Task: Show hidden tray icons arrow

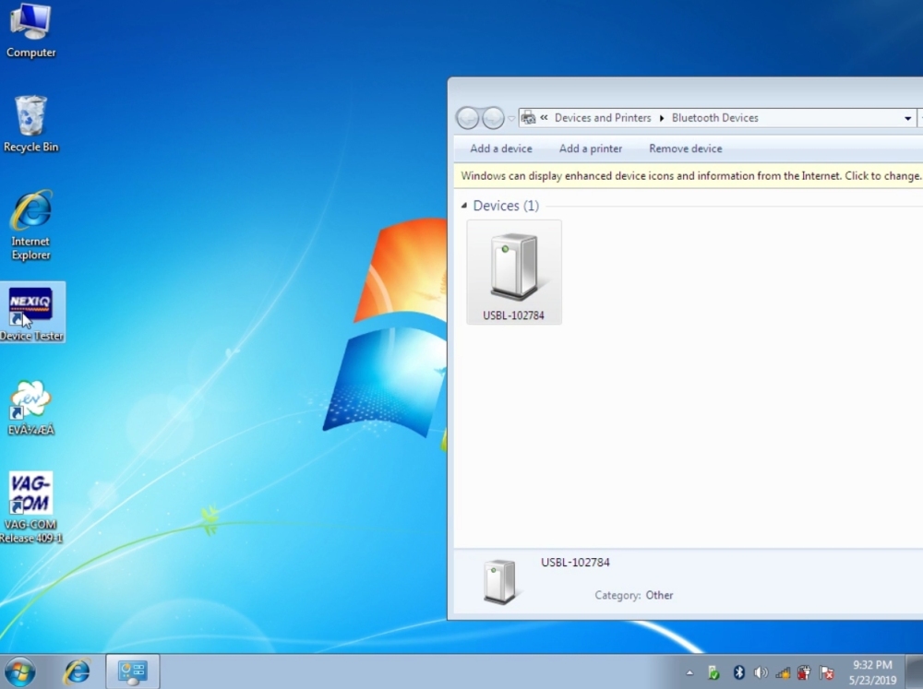Action: click(x=689, y=672)
